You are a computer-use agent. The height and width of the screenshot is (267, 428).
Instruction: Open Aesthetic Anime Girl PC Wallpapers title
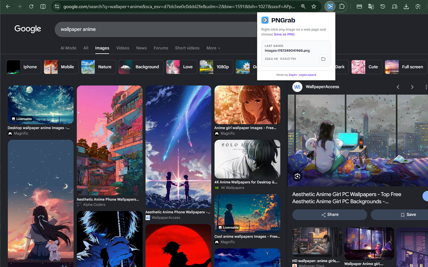click(347, 198)
